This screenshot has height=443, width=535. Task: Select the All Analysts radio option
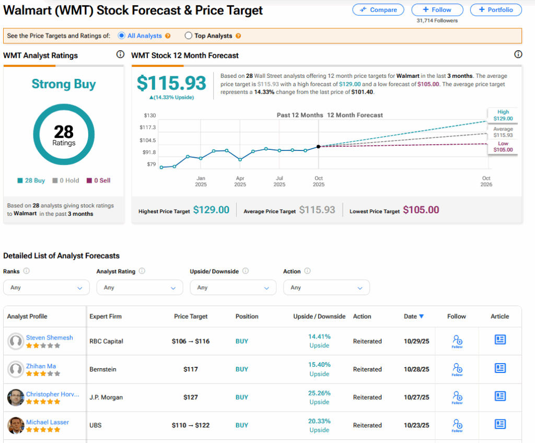click(x=122, y=36)
